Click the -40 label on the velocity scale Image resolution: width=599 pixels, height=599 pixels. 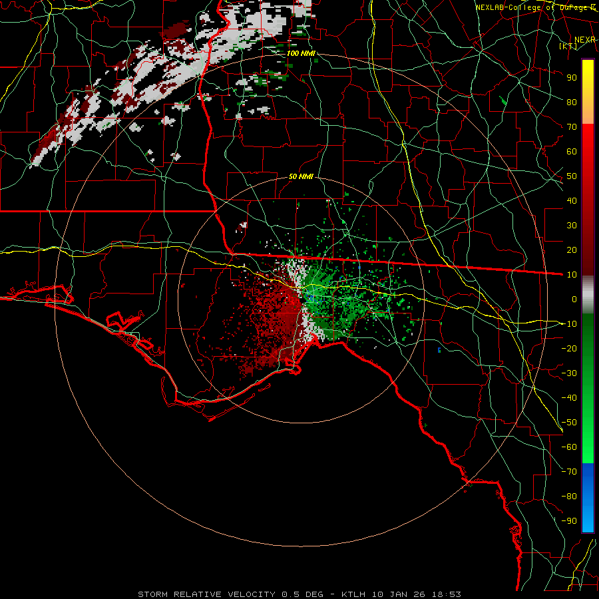tap(569, 398)
